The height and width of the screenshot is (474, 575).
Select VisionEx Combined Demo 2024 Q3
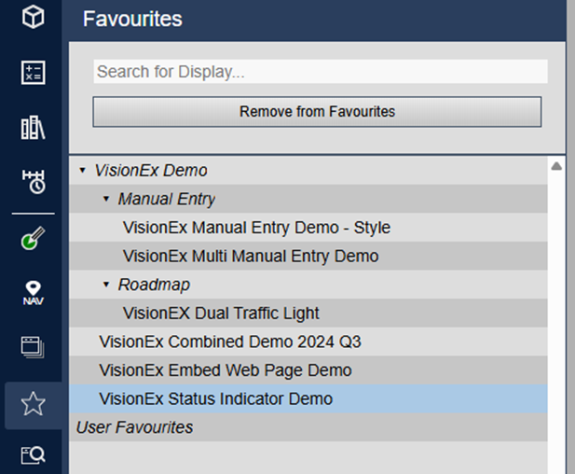(229, 342)
